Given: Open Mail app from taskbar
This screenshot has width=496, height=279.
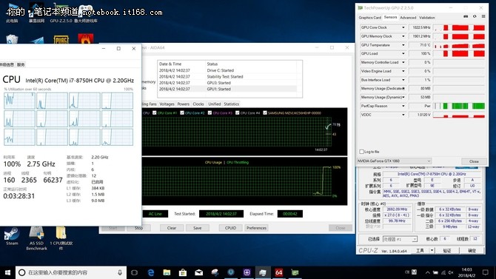Looking at the screenshot, I should [x=198, y=272].
